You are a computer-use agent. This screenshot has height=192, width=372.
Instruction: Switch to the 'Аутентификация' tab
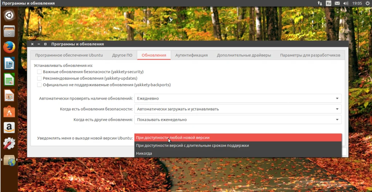click(x=191, y=55)
